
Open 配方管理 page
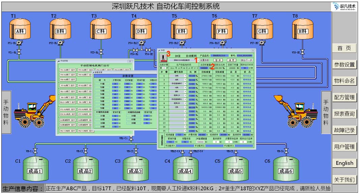coord(344,97)
